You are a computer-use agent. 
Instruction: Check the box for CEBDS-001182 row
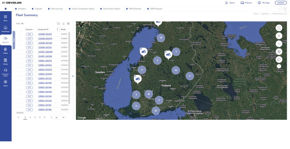click(20, 110)
